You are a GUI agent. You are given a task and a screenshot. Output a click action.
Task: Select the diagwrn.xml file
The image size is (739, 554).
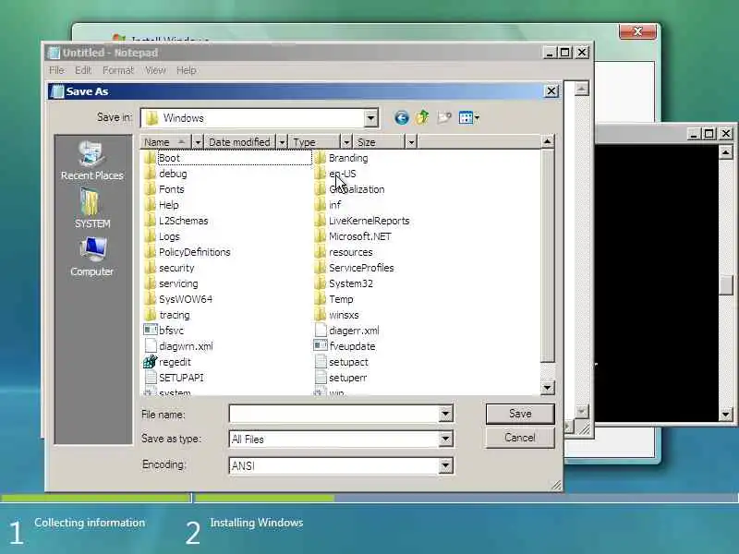[178, 346]
